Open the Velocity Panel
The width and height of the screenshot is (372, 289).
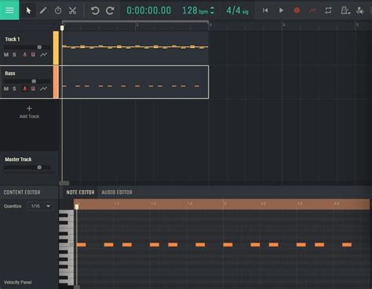18,282
